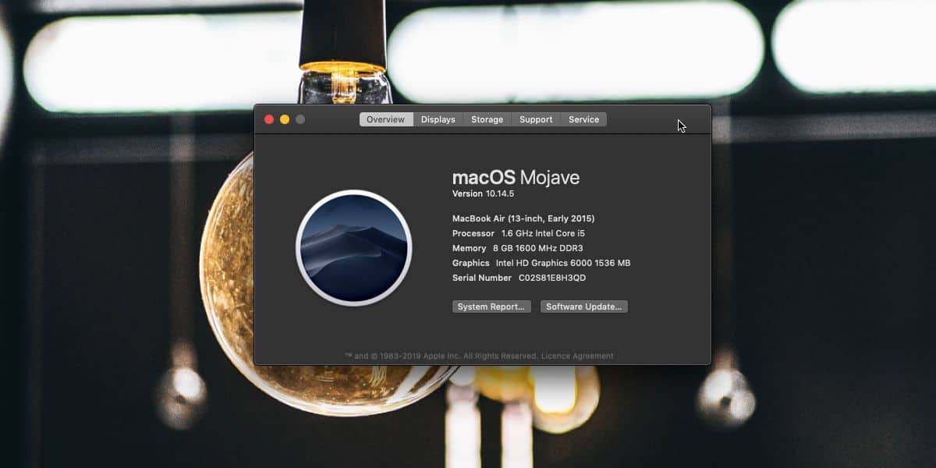
Task: Click the Graphics label
Action: [x=471, y=263]
